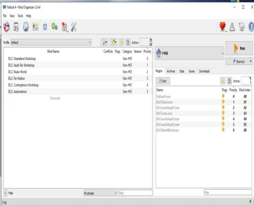Viewport: 254px width, 206px height.
Task: Open the F4SE executable dropdown
Action: pyautogui.click(x=190, y=53)
